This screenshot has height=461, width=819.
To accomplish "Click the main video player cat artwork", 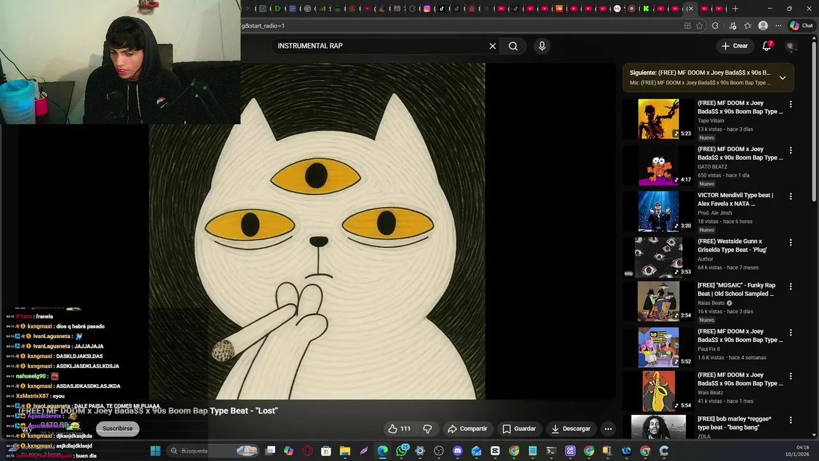I will pyautogui.click(x=317, y=230).
